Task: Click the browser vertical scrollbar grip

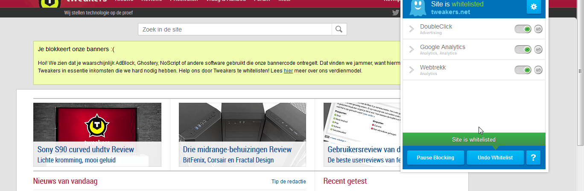Action: tap(580, 71)
